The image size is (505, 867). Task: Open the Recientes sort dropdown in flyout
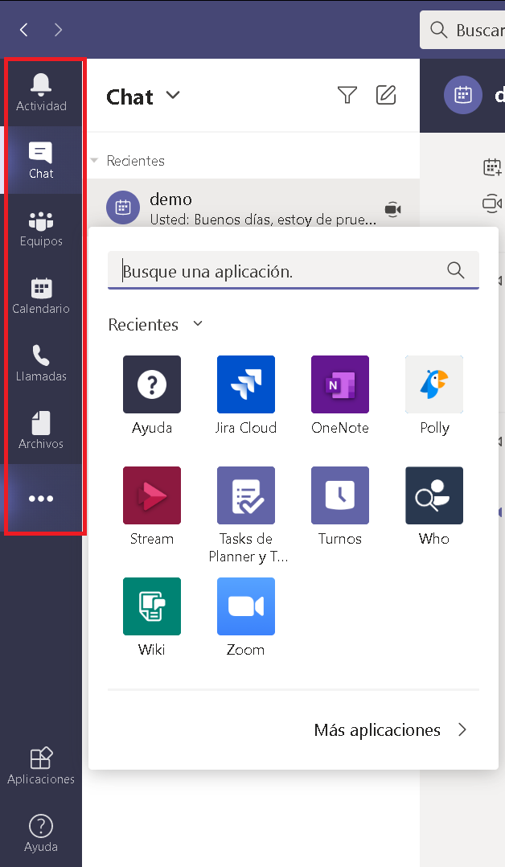pos(198,323)
